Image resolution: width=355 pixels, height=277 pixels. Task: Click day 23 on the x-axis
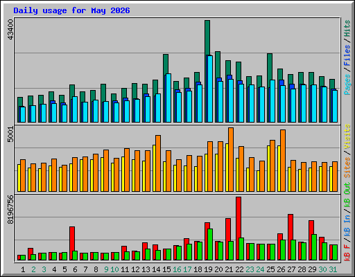point(250,269)
